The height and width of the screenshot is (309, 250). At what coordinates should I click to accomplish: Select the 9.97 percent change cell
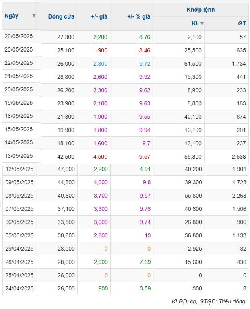[143, 196]
